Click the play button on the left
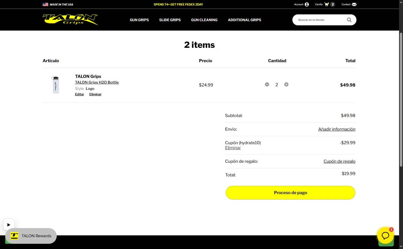 pyautogui.click(x=9, y=224)
